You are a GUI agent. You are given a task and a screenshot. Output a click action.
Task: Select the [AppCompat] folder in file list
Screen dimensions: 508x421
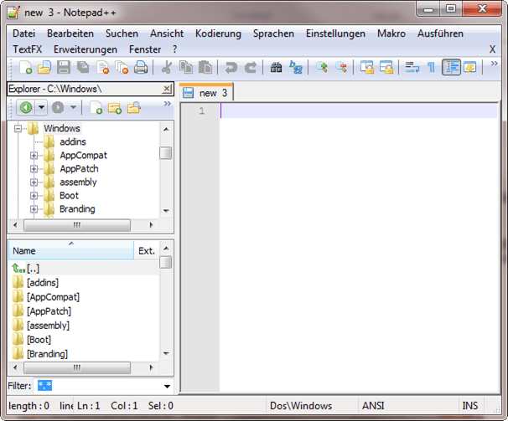[53, 297]
